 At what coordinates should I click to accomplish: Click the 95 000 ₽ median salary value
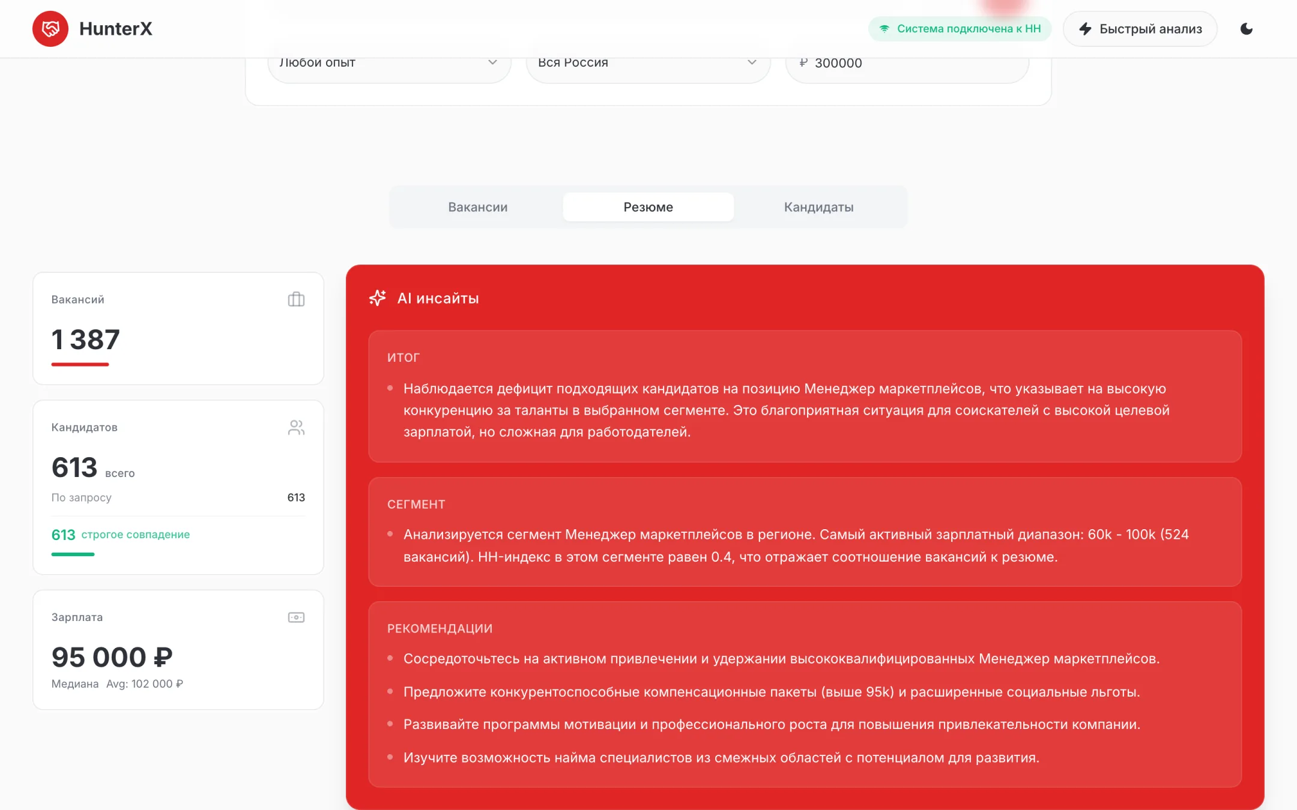pos(112,657)
